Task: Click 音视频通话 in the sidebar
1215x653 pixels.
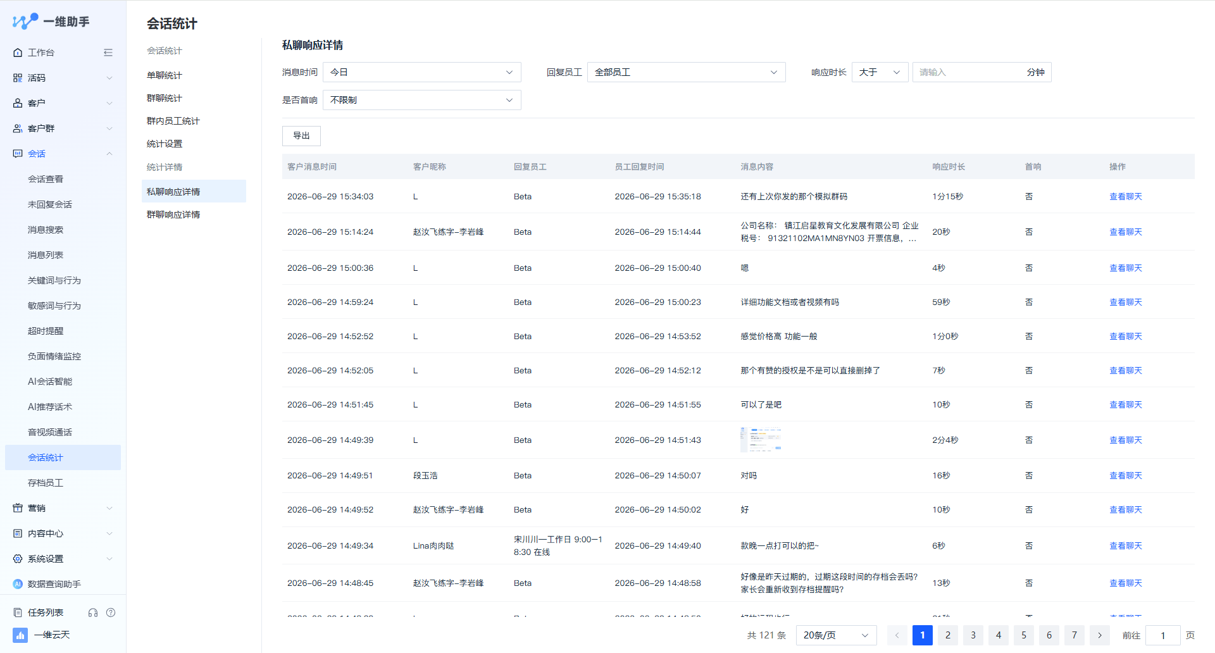Action: [50, 432]
